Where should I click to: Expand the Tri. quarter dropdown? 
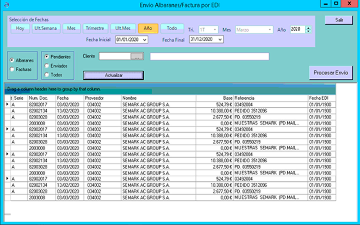point(214,30)
